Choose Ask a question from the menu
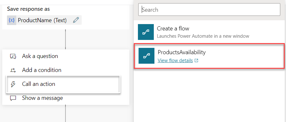Image resolution: width=286 pixels, height=122 pixels. [x=66, y=56]
